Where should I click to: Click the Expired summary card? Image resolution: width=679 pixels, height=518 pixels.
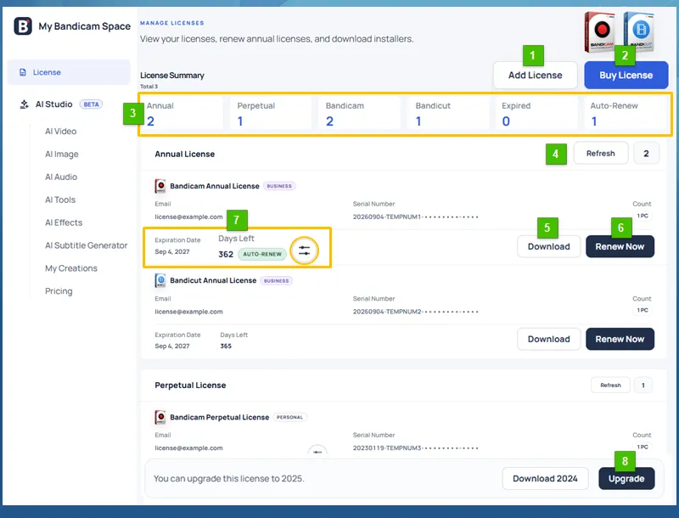point(537,114)
